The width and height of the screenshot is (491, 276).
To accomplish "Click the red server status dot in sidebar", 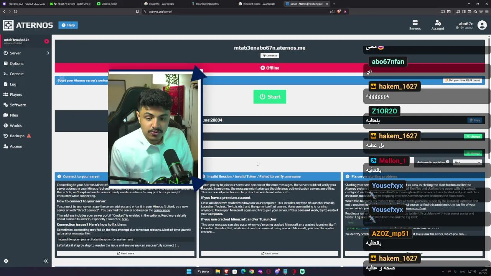I will (x=46, y=41).
